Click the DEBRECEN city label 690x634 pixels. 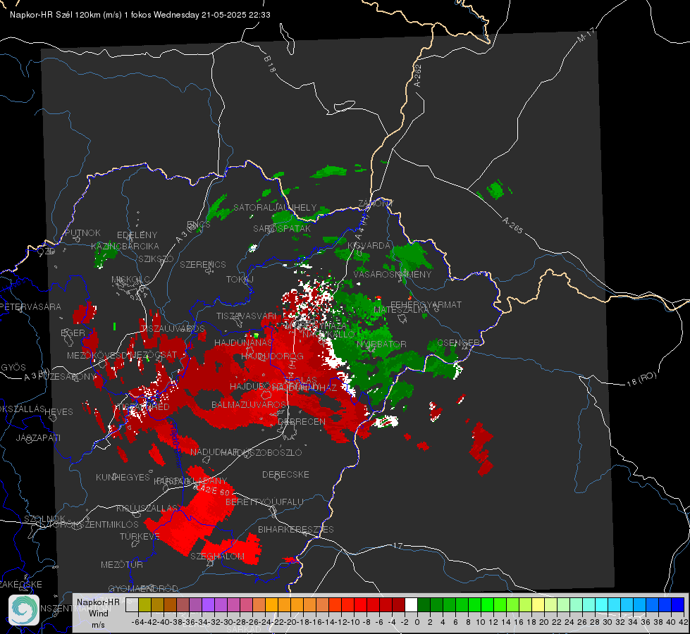click(302, 421)
